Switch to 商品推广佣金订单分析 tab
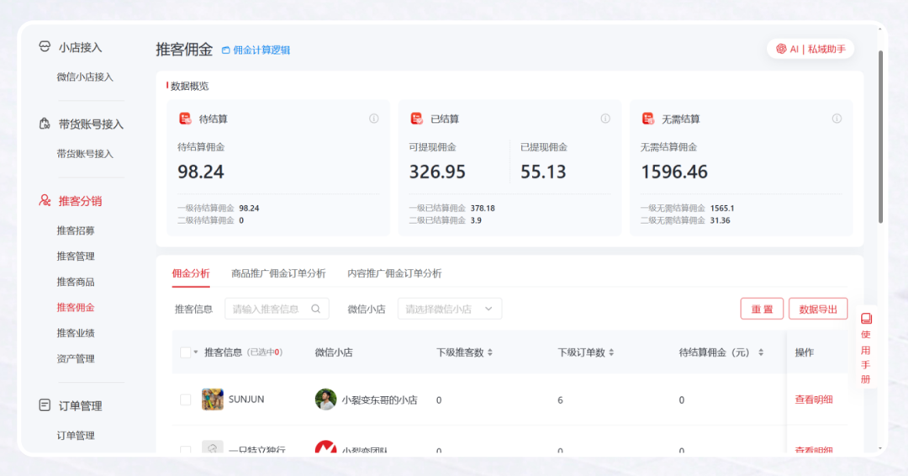908x476 pixels. click(x=278, y=273)
